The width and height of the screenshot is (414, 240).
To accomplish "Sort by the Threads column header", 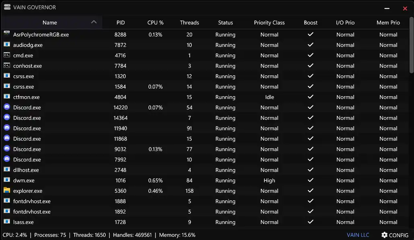I will (x=189, y=22).
